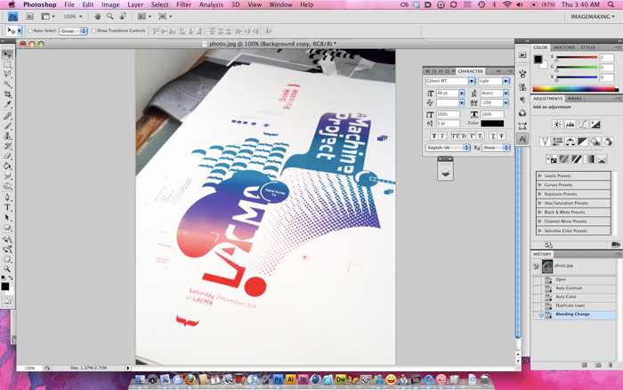Toggle Strikethrough in Character panel
The image size is (623, 390).
501,136
